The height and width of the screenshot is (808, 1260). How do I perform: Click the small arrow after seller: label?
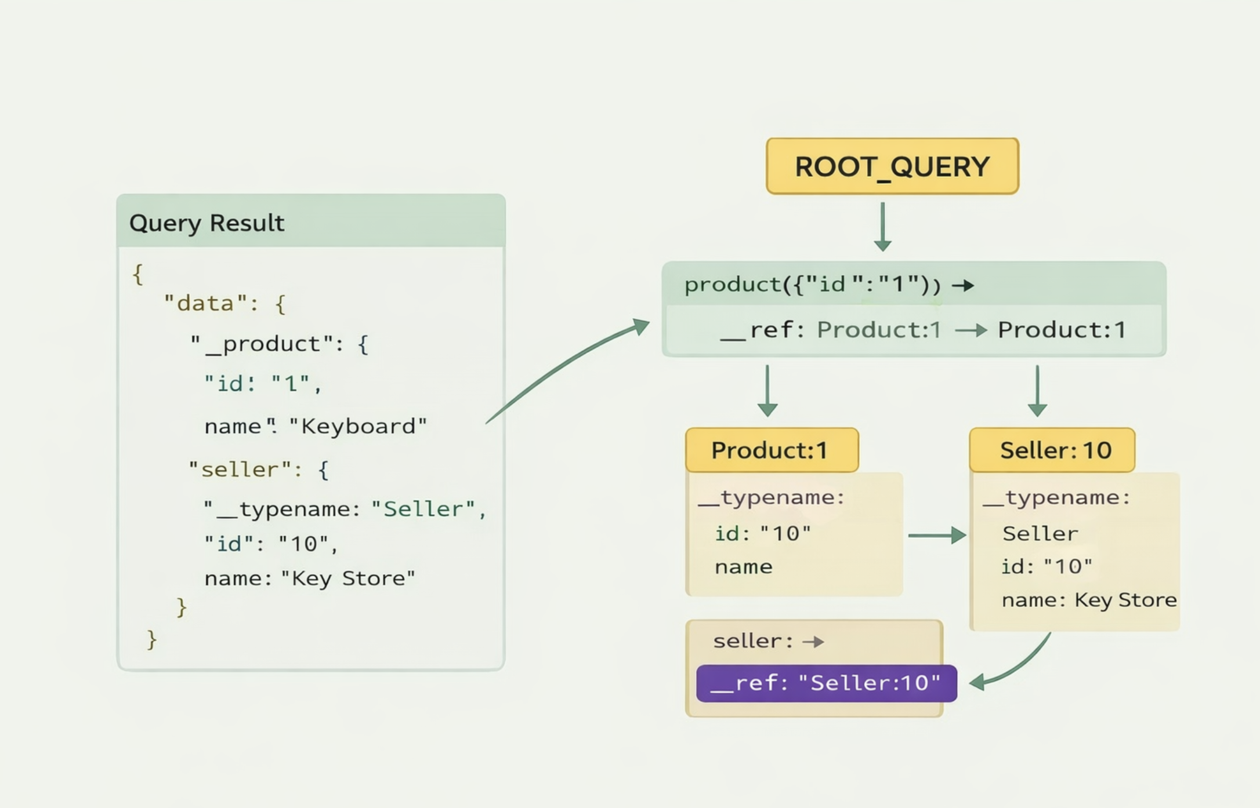pos(813,642)
